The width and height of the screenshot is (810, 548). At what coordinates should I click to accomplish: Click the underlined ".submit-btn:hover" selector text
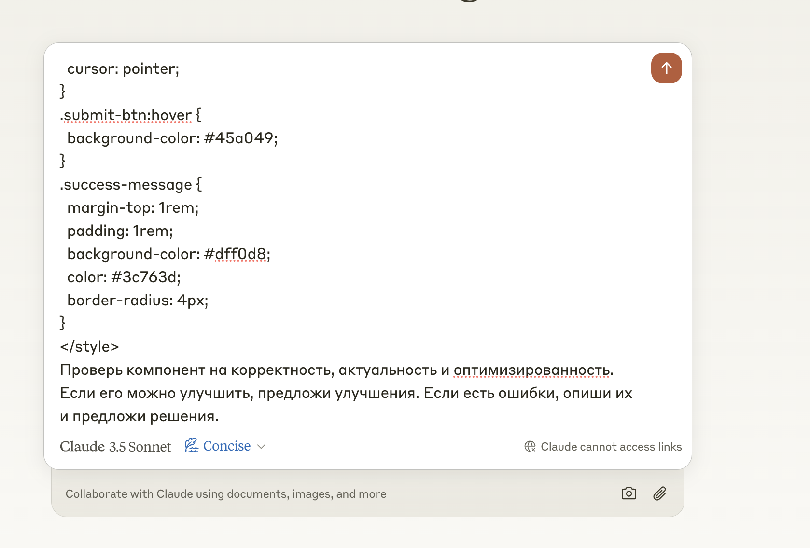126,115
